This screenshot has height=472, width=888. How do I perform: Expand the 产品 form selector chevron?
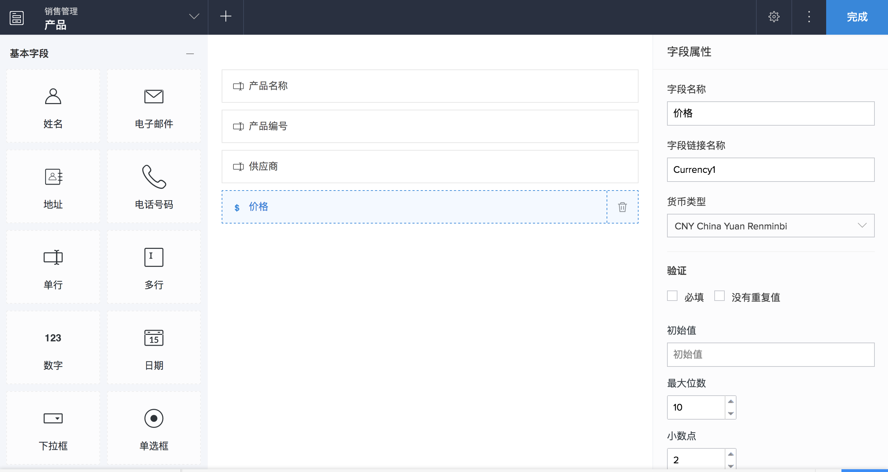(194, 17)
